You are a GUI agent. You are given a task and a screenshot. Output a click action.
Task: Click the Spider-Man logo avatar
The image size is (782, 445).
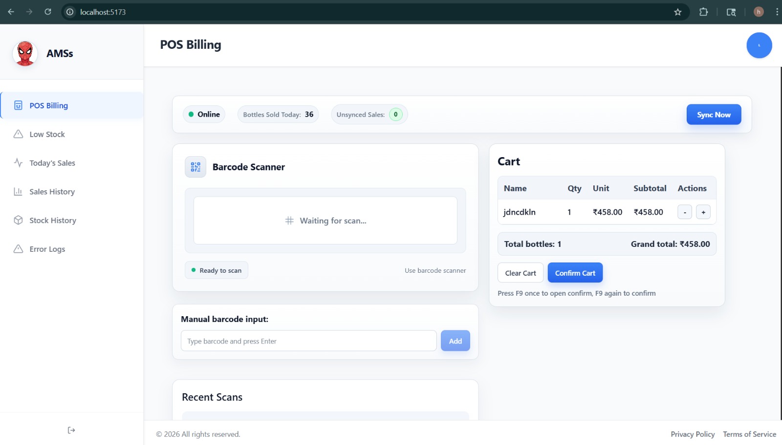pos(25,54)
